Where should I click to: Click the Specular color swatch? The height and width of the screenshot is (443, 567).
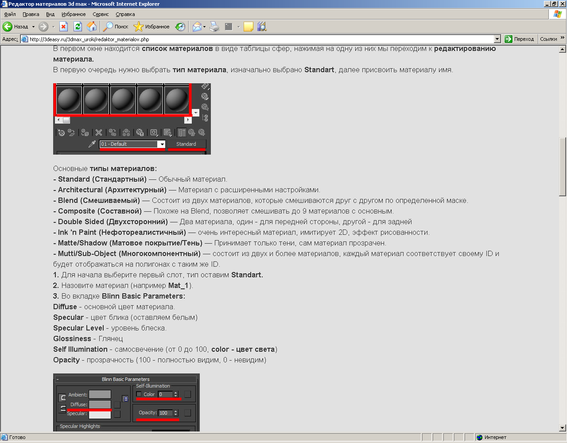[100, 414]
